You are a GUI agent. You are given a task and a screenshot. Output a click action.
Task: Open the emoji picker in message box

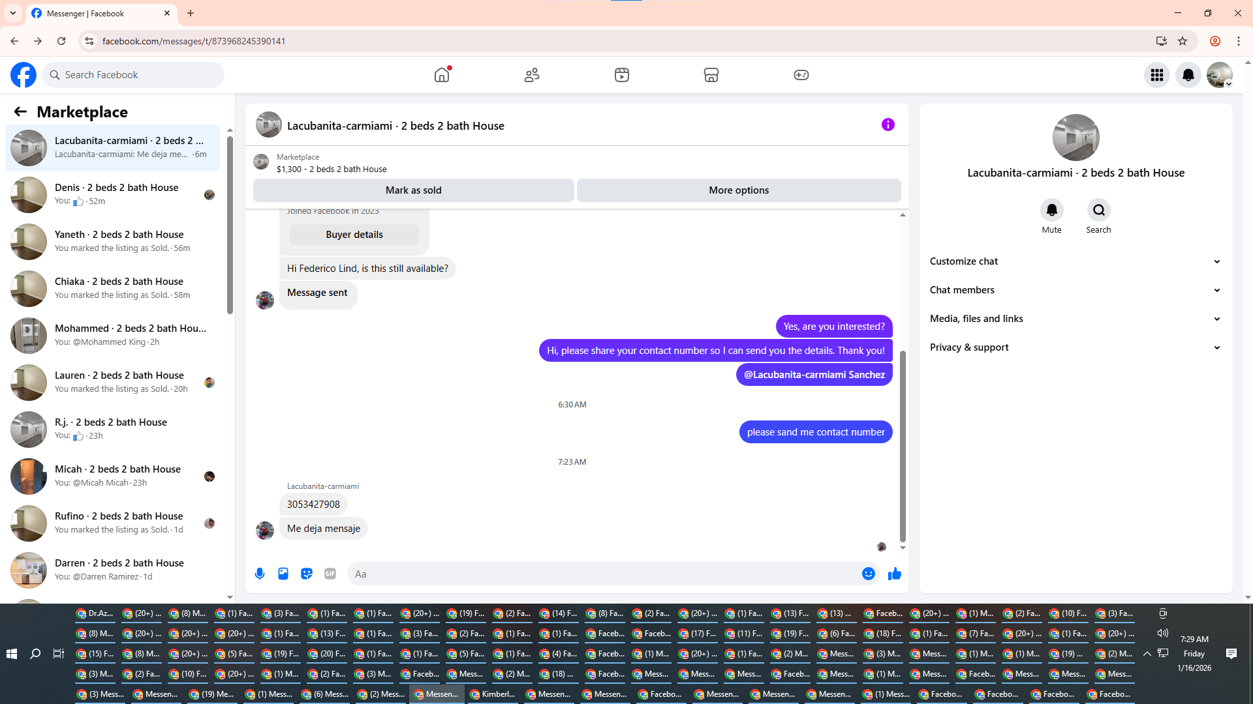click(868, 574)
